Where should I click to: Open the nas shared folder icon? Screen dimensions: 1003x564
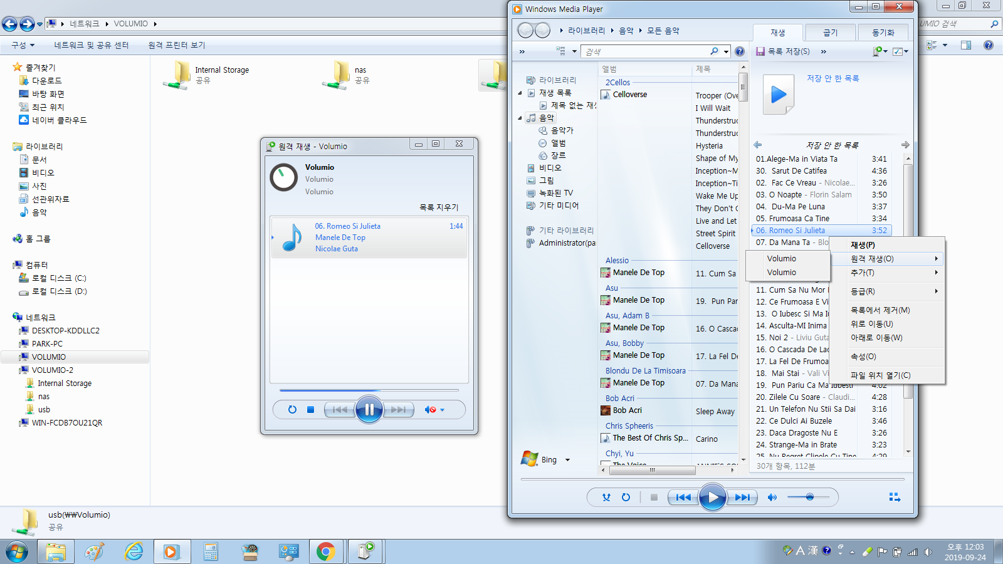point(337,75)
